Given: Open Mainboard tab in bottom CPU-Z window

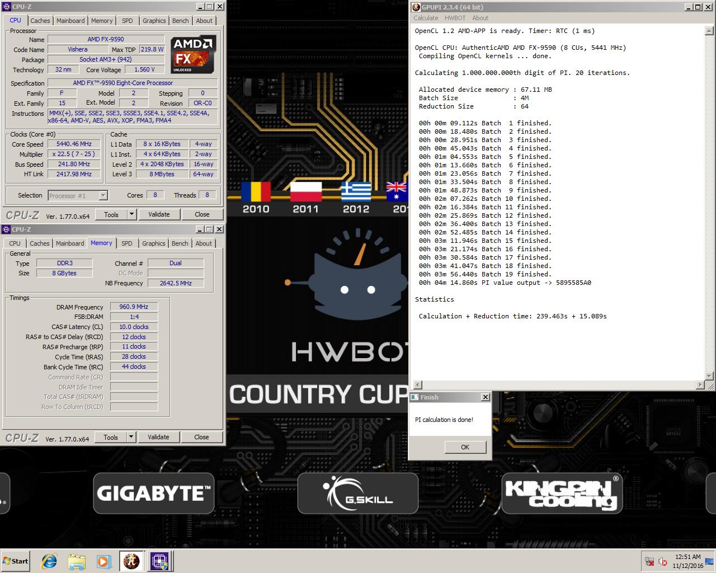Looking at the screenshot, I should coord(70,243).
